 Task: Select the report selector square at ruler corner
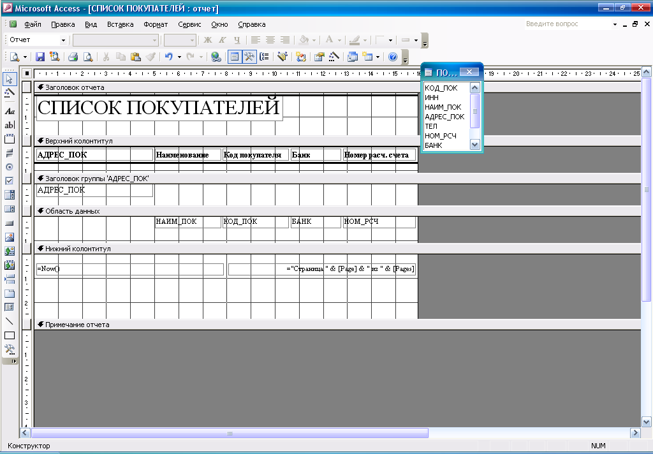pyautogui.click(x=27, y=74)
